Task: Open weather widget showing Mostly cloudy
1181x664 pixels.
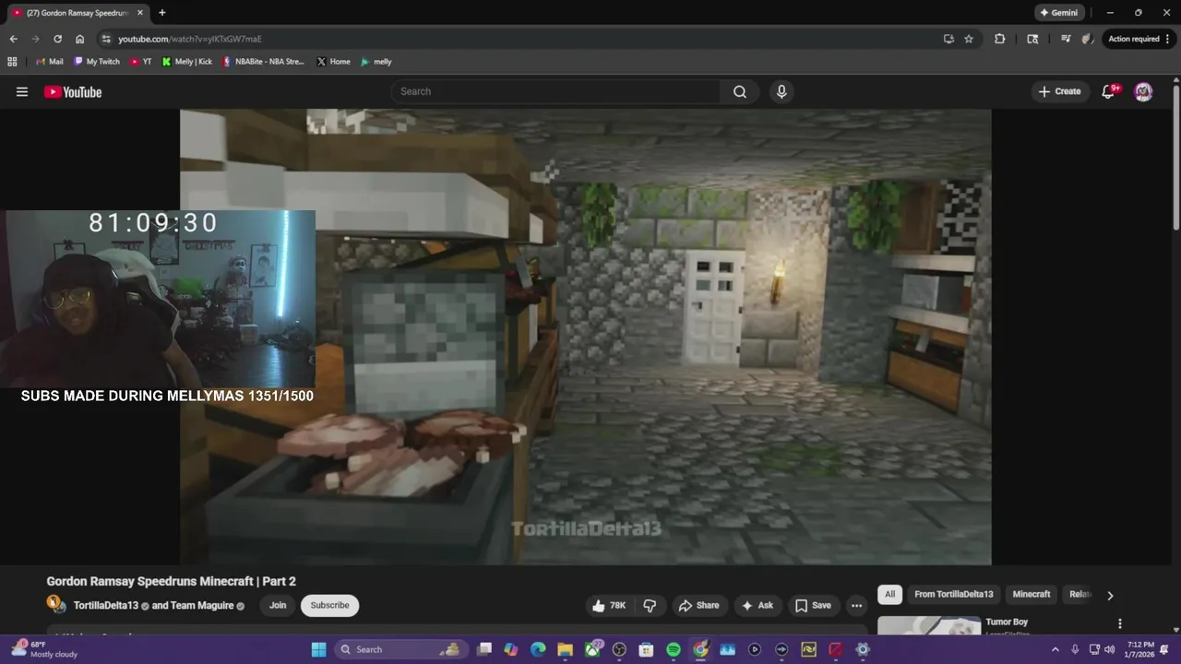Action: pyautogui.click(x=44, y=649)
